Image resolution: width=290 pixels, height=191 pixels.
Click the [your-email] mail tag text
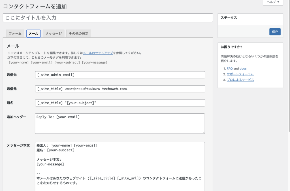(42, 62)
